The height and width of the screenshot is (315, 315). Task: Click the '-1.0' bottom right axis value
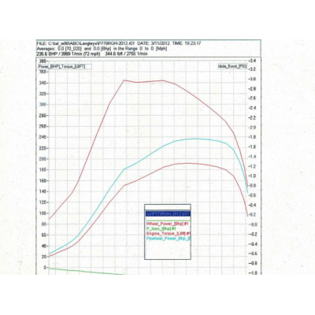click(x=253, y=272)
